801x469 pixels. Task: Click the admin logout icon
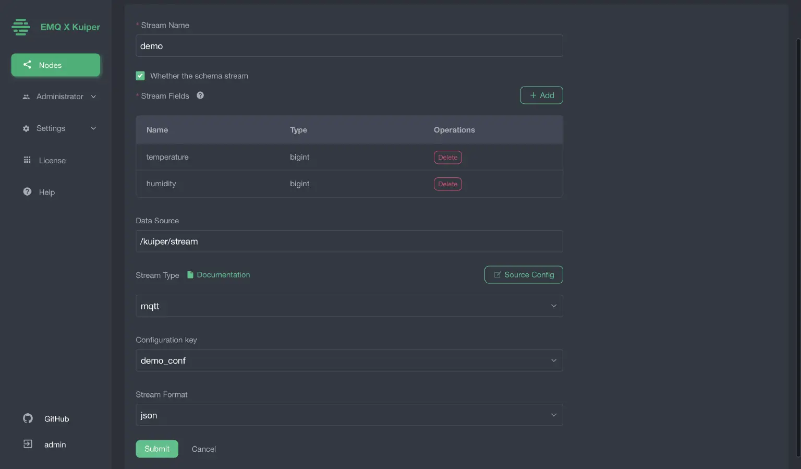(x=28, y=444)
